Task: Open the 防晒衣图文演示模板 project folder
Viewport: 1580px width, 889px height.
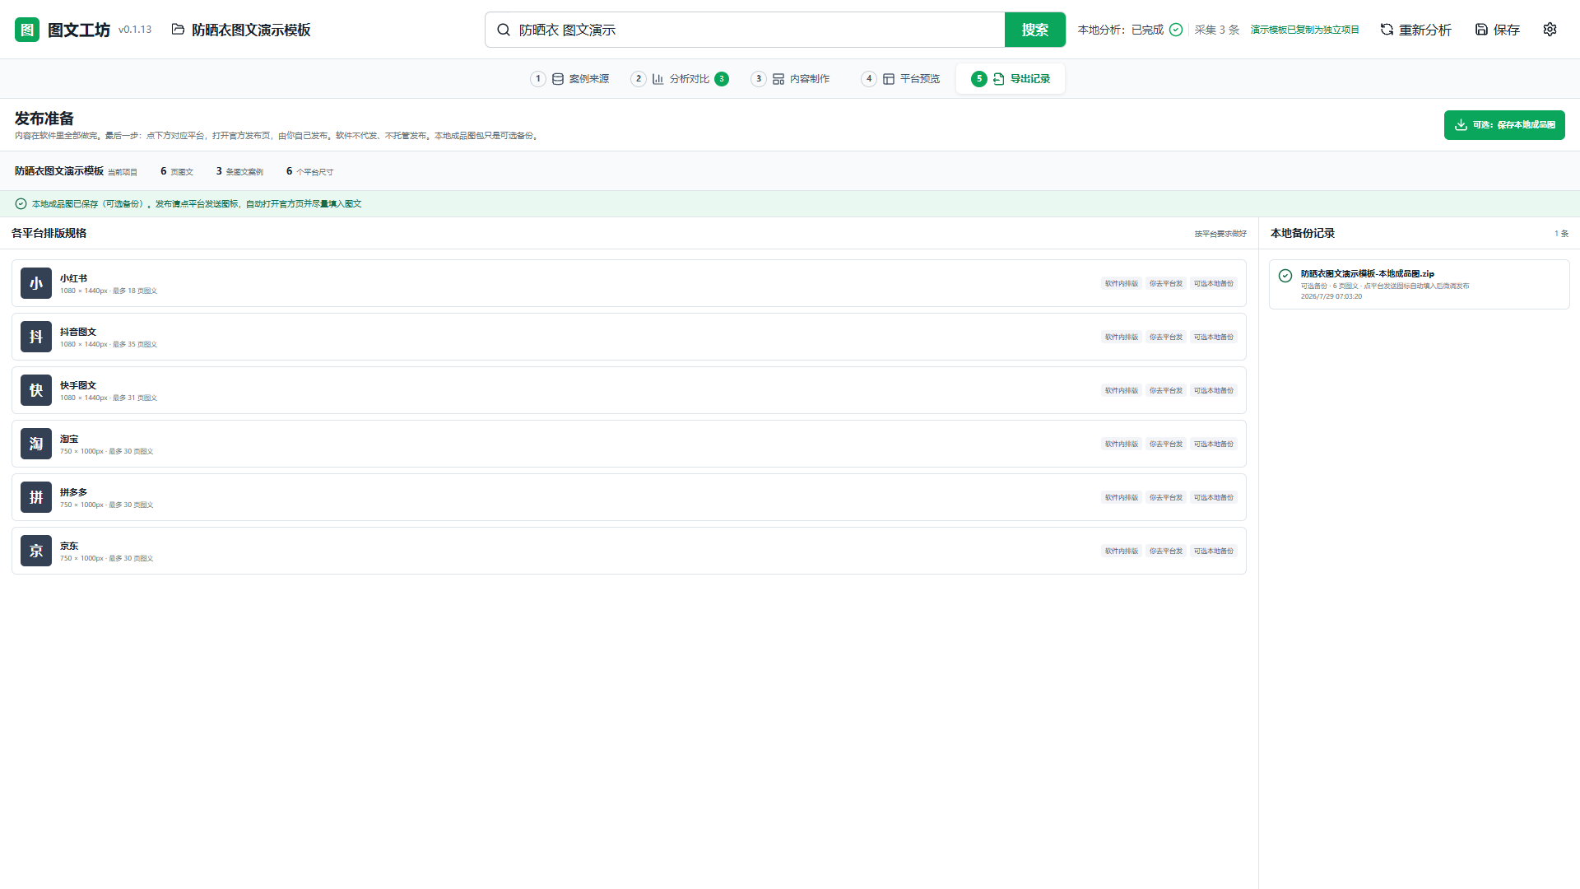Action: pos(241,30)
